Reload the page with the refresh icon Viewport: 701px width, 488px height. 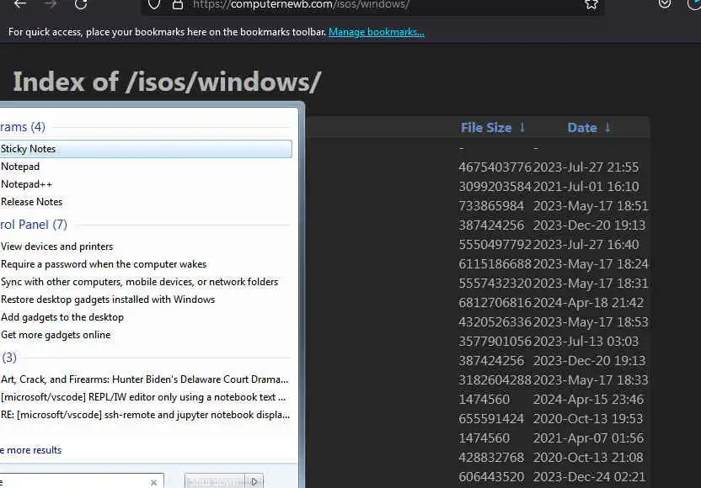coord(81,4)
